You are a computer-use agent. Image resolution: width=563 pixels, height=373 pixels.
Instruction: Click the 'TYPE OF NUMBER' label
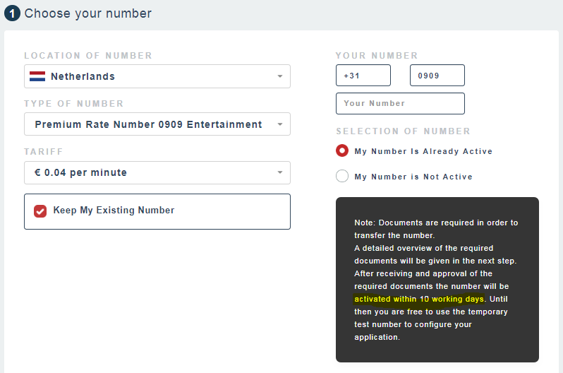click(73, 104)
